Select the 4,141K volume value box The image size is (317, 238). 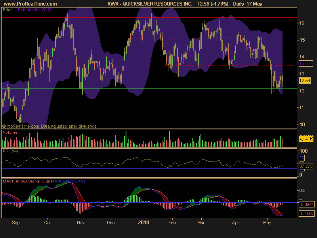[306, 139]
